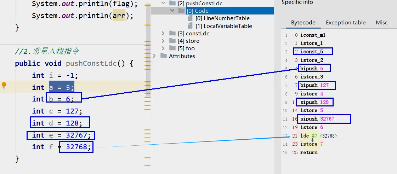Click the bipush 6 instruction
397x174 pixels.
point(312,69)
